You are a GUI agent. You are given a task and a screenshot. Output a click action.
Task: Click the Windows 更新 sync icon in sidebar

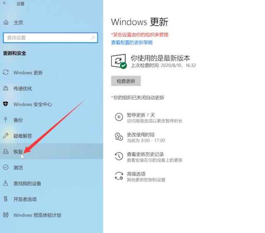(x=5, y=72)
